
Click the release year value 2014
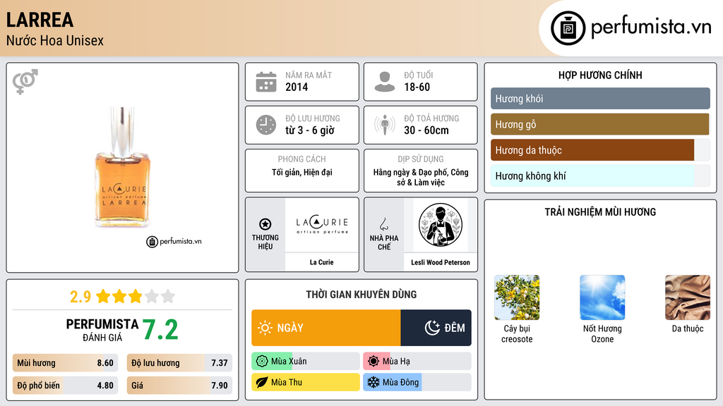pyautogui.click(x=297, y=87)
